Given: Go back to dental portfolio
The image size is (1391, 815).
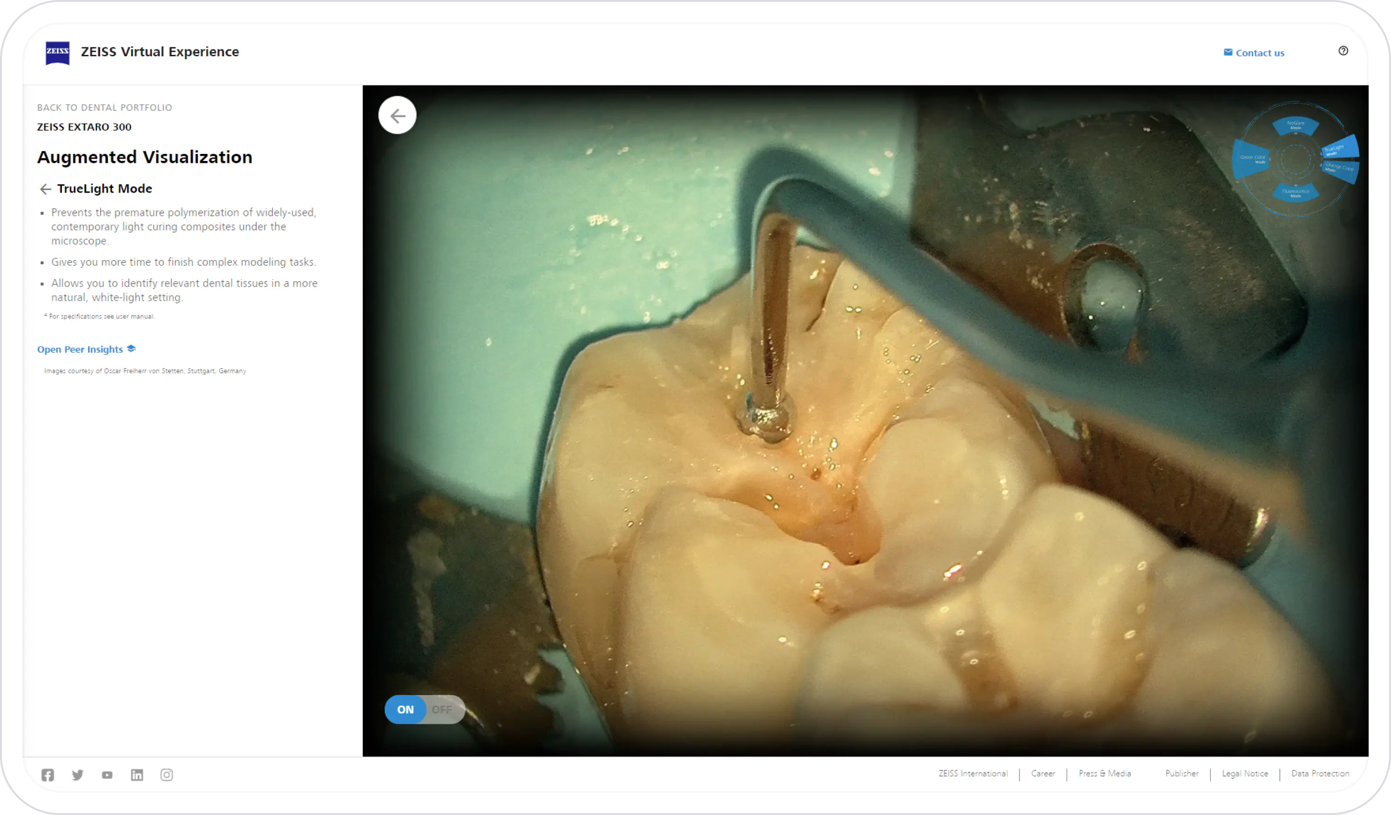Looking at the screenshot, I should tap(104, 107).
